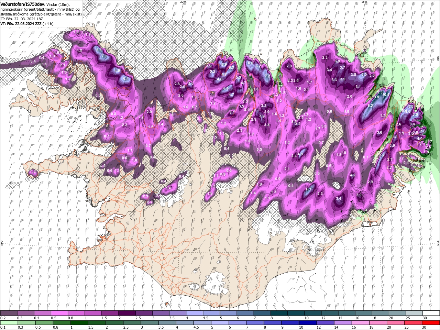This screenshot has width=440, height=330.
Task: Select lower legend swatch between 20 and 25
Action: pyautogui.click(x=395, y=323)
